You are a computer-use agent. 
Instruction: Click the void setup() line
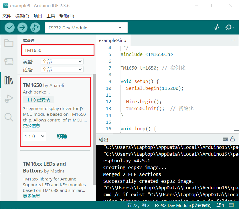140,82
